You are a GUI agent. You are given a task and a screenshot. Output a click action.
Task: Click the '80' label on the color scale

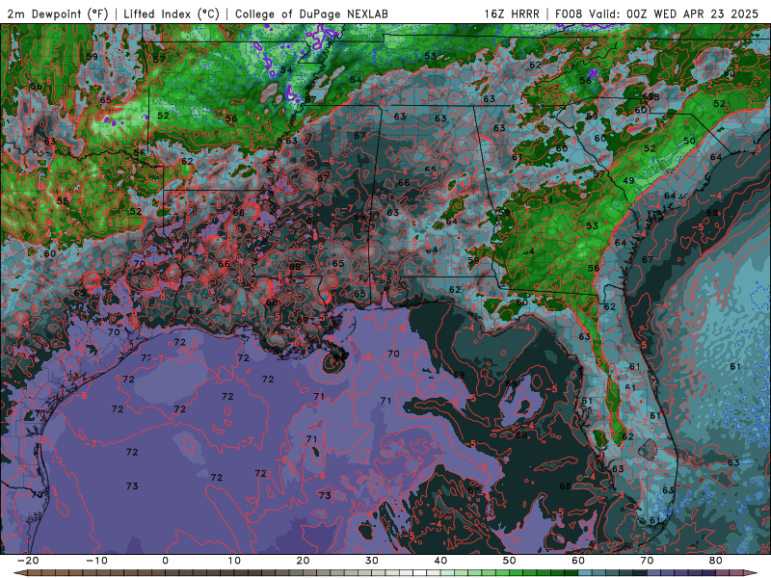coord(716,561)
